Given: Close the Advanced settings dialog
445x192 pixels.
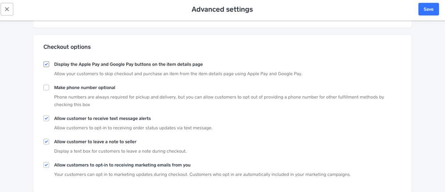Looking at the screenshot, I should (7, 9).
